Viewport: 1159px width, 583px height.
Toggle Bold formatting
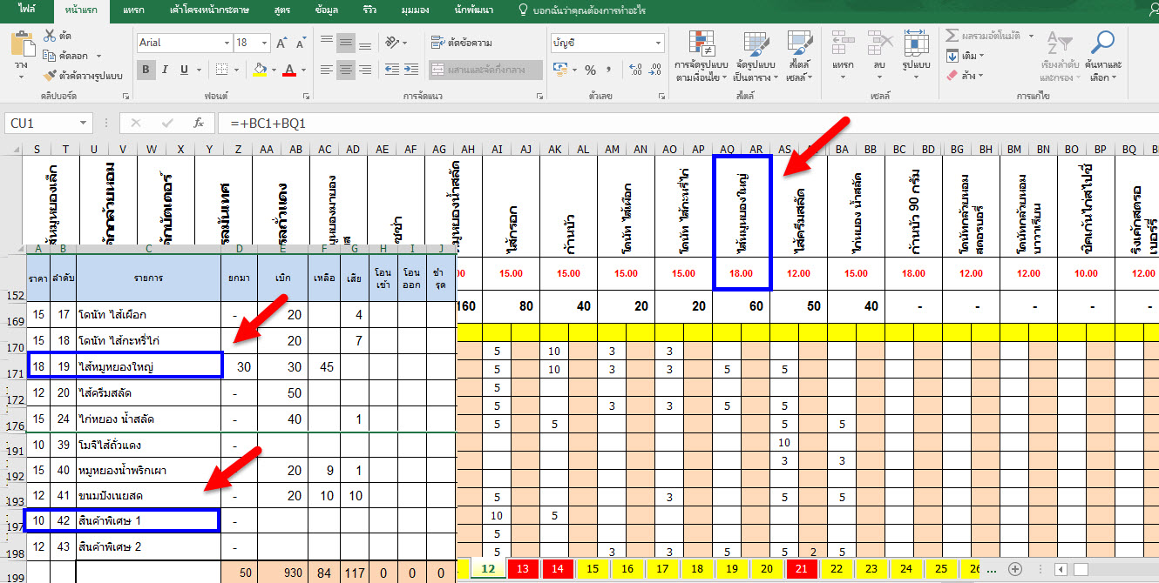coord(146,70)
